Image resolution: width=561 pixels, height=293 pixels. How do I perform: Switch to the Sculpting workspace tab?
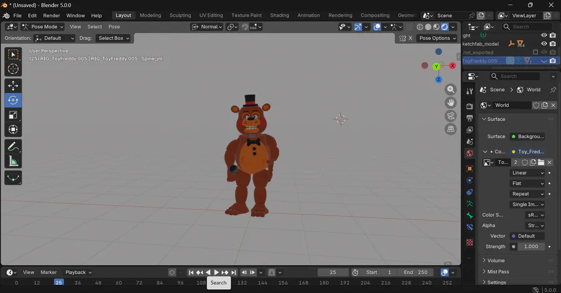(180, 16)
